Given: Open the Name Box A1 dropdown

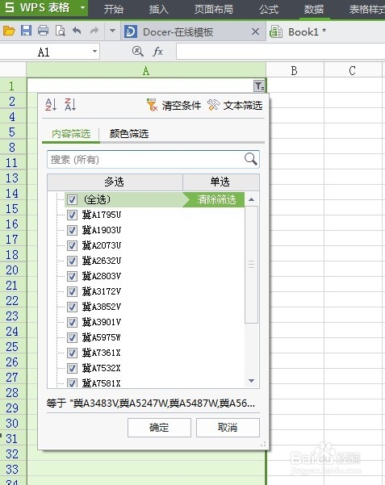Looking at the screenshot, I should pyautogui.click(x=94, y=52).
